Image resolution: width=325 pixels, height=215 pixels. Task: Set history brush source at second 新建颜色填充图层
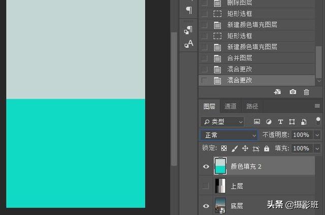click(x=204, y=47)
